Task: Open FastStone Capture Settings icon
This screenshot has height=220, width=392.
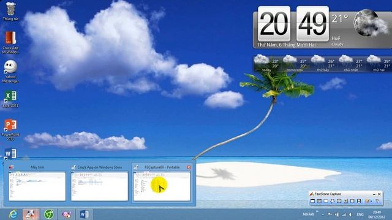Action: 377,201
